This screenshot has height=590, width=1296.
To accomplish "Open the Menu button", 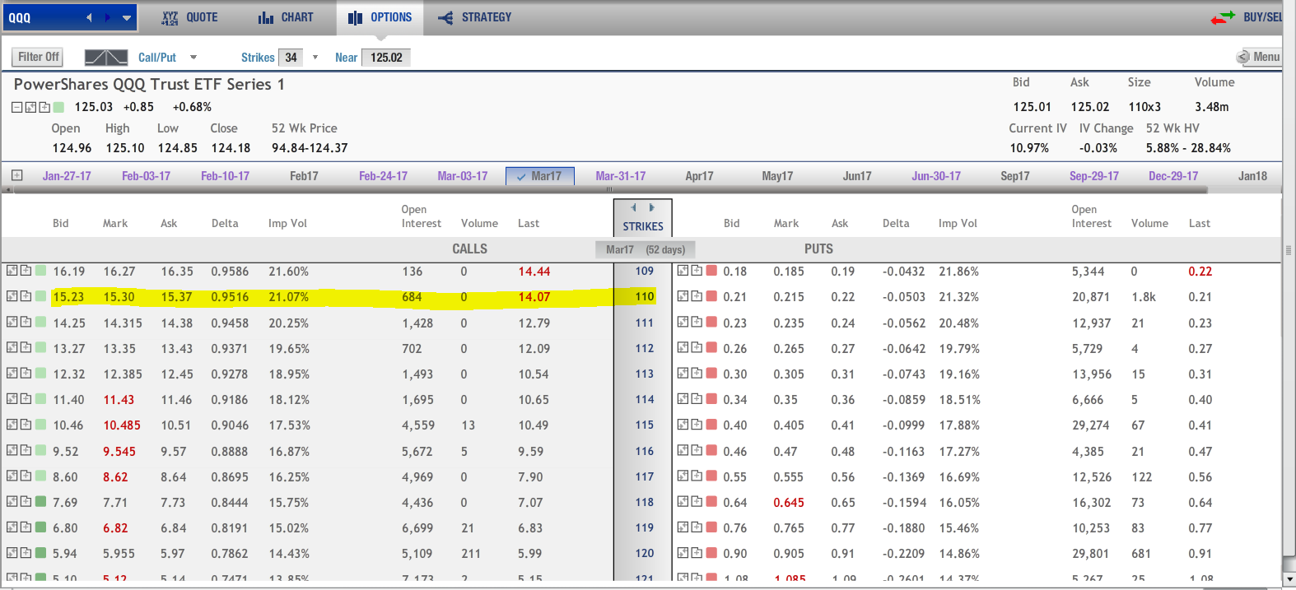I will (1259, 57).
